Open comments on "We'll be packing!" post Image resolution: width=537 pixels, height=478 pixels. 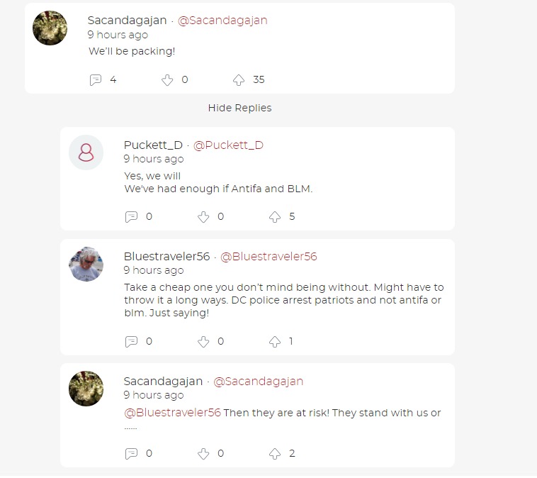click(x=96, y=80)
